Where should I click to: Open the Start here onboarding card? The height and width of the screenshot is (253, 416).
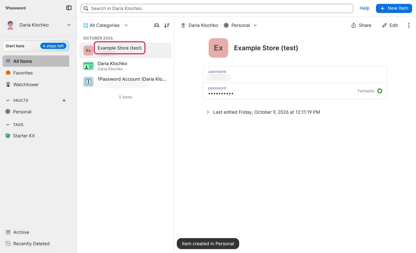pyautogui.click(x=36, y=46)
